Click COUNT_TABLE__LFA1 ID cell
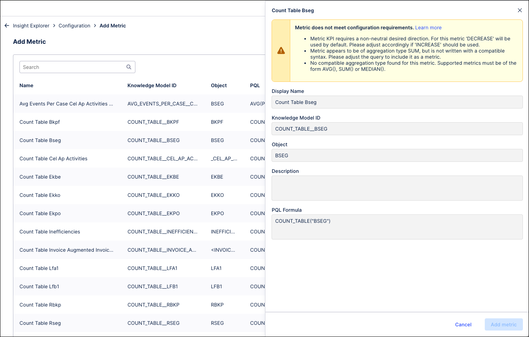529x337 pixels. (153, 268)
